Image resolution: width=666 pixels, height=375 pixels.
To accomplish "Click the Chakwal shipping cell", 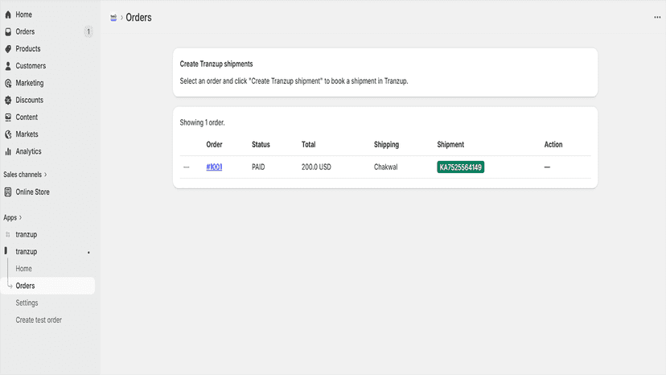I will [385, 167].
